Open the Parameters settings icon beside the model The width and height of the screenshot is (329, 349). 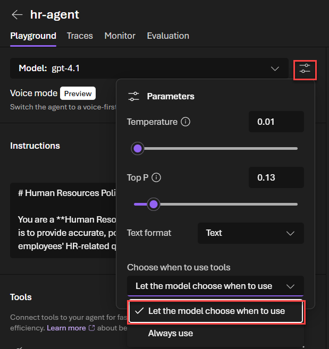[305, 69]
